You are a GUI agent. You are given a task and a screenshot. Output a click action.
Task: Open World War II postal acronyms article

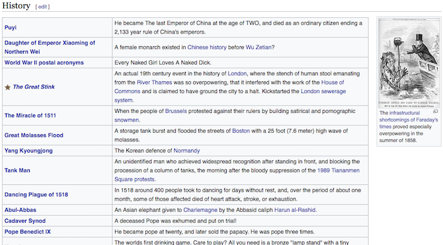click(44, 63)
